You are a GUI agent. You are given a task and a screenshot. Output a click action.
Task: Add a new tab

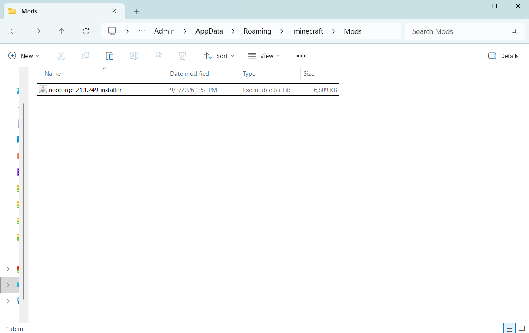tap(137, 11)
